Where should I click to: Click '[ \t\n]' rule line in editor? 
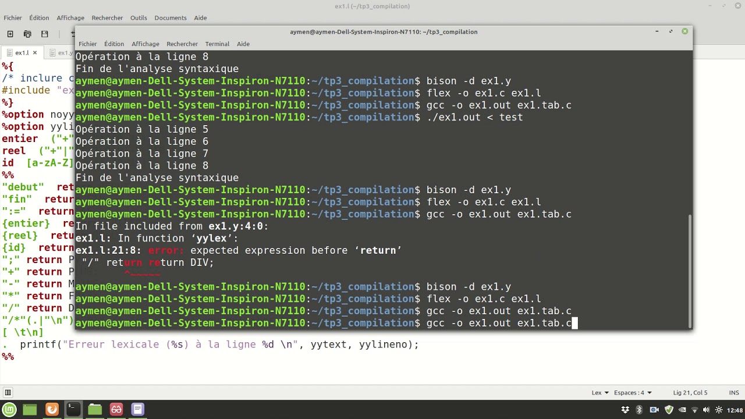pyautogui.click(x=23, y=332)
